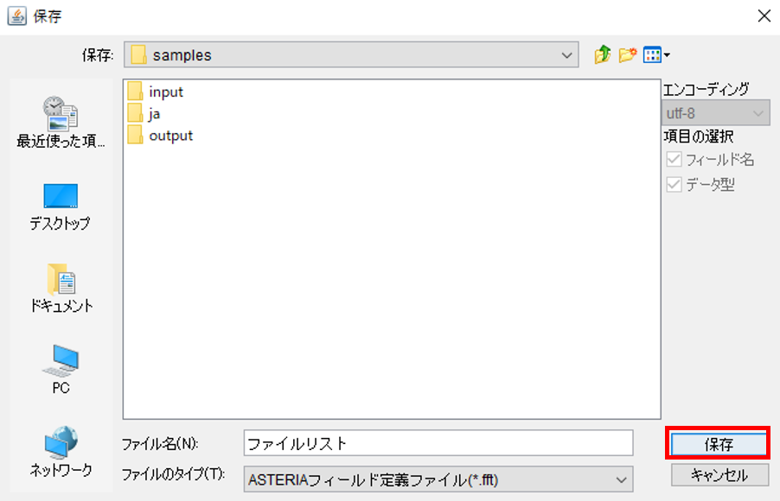Click the キャンセル button
The image size is (780, 501).
pyautogui.click(x=719, y=475)
